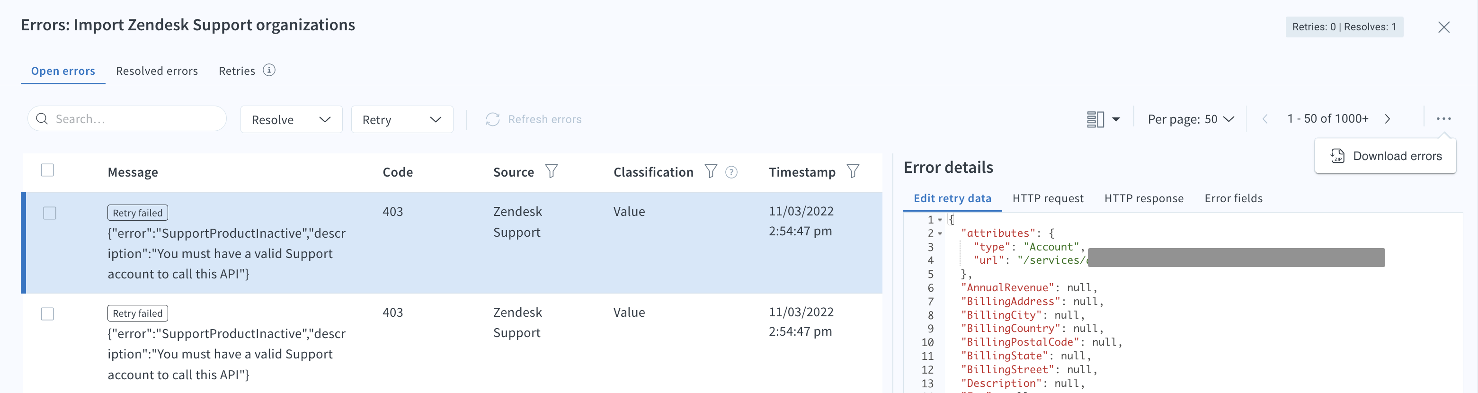This screenshot has width=1478, height=393.
Task: Click the second row's Value classification
Action: click(629, 313)
